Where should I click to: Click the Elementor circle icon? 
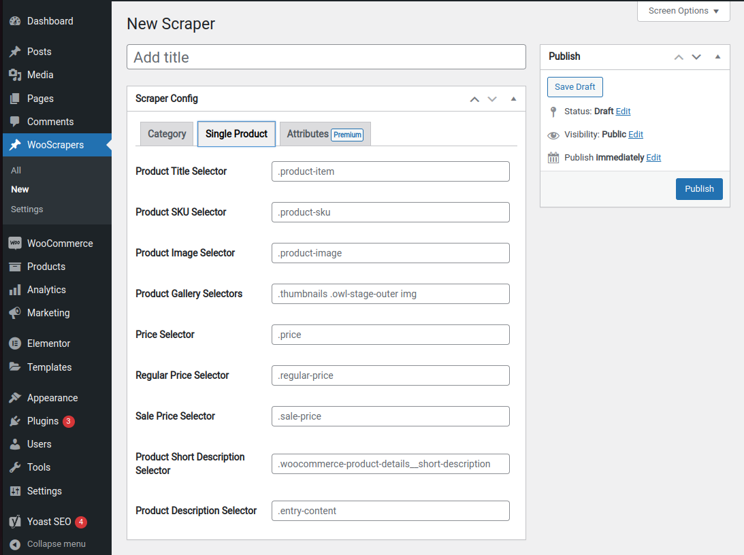[x=15, y=343]
